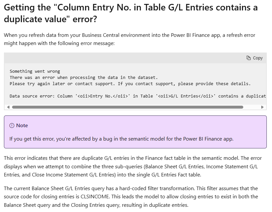Click the intro paragraph starting 'When you refresh data'
Screen dimensions: 272x212
129,39
